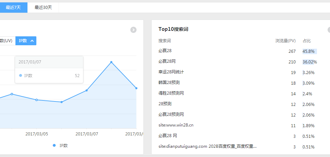The width and height of the screenshot is (330, 157).
Task: Click the site:www.win28.cn search term
Action: 176,125
